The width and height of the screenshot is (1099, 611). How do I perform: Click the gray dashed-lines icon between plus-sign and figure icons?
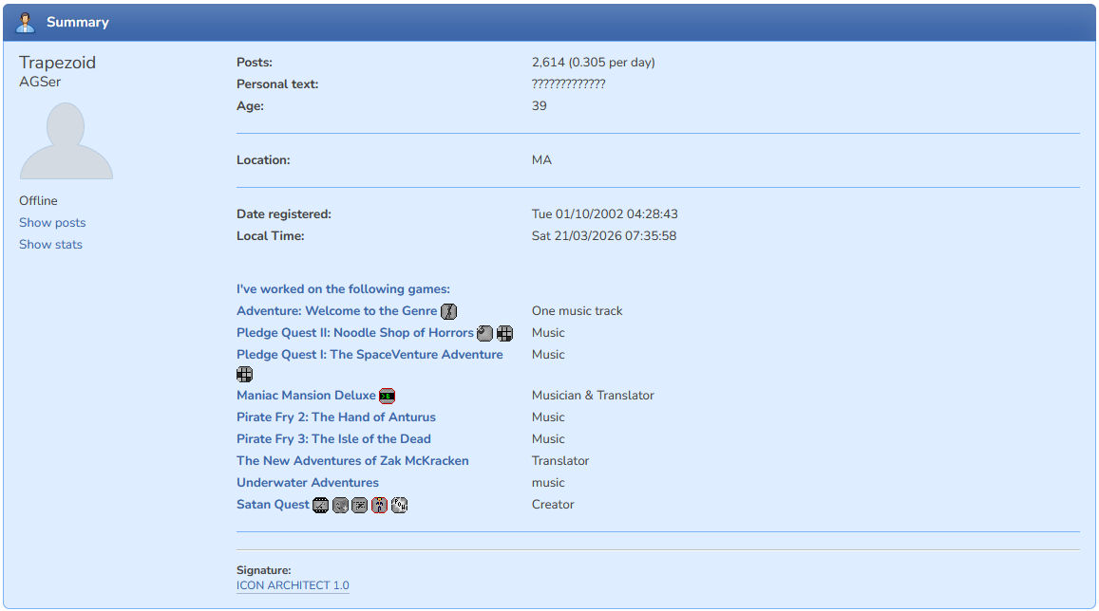(x=360, y=506)
